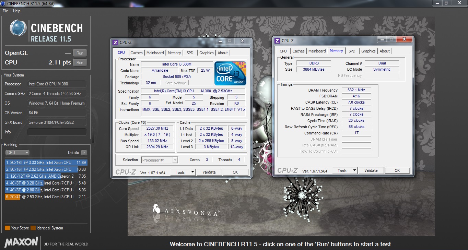Click the brown Identical System legend swatch
Image resolution: width=468 pixels, height=250 pixels.
coord(33,228)
